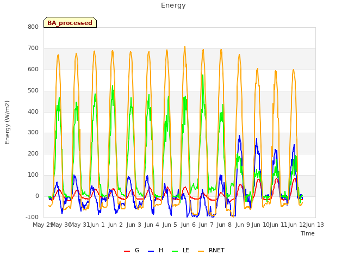Click the Energy chart title
Image resolution: width=348 pixels, height=261 pixels.
[x=173, y=5]
